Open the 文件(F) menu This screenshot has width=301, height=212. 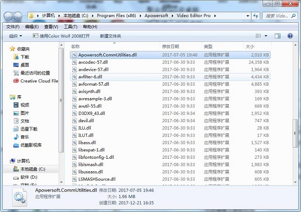click(x=13, y=27)
